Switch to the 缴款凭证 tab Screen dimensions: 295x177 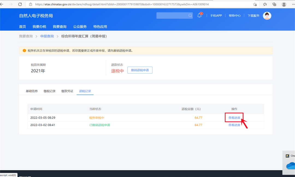(67, 91)
